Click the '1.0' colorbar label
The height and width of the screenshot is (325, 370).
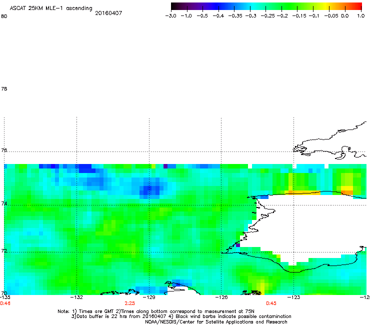pyautogui.click(x=361, y=16)
